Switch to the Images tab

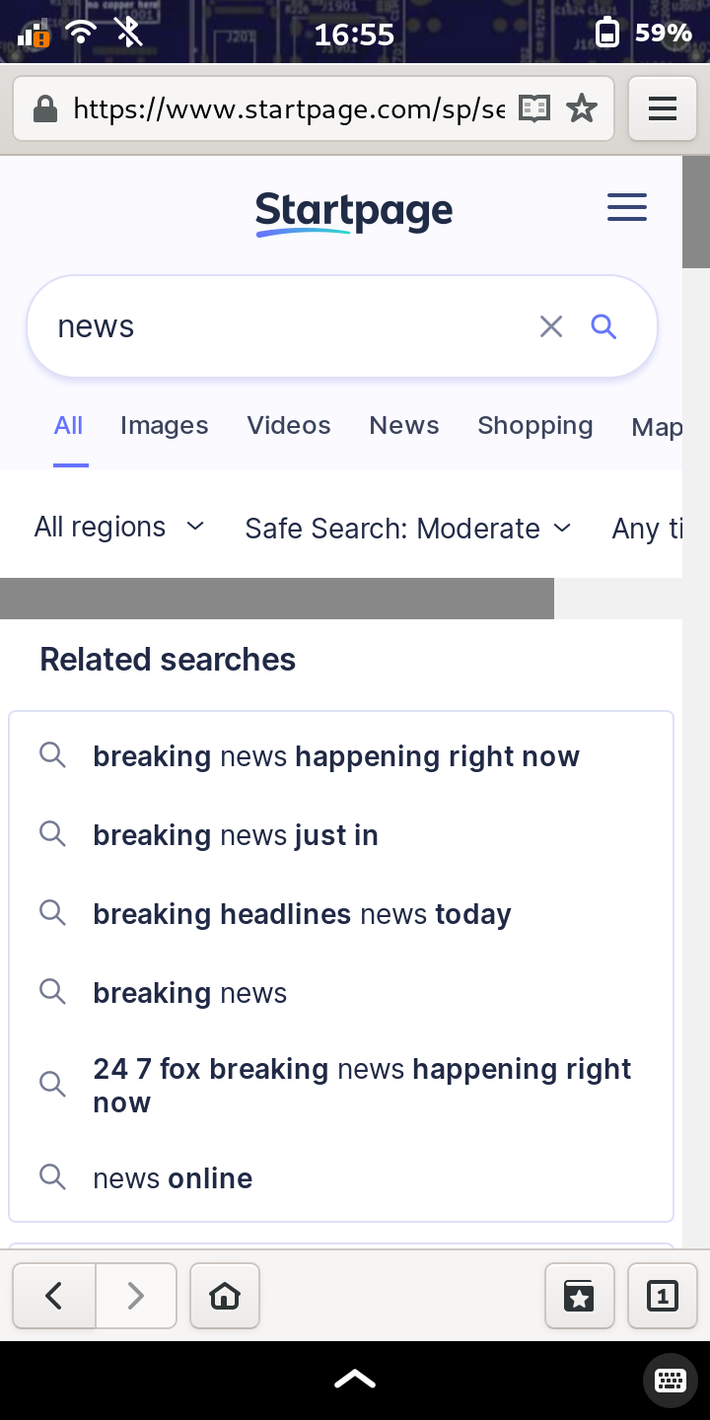point(165,426)
